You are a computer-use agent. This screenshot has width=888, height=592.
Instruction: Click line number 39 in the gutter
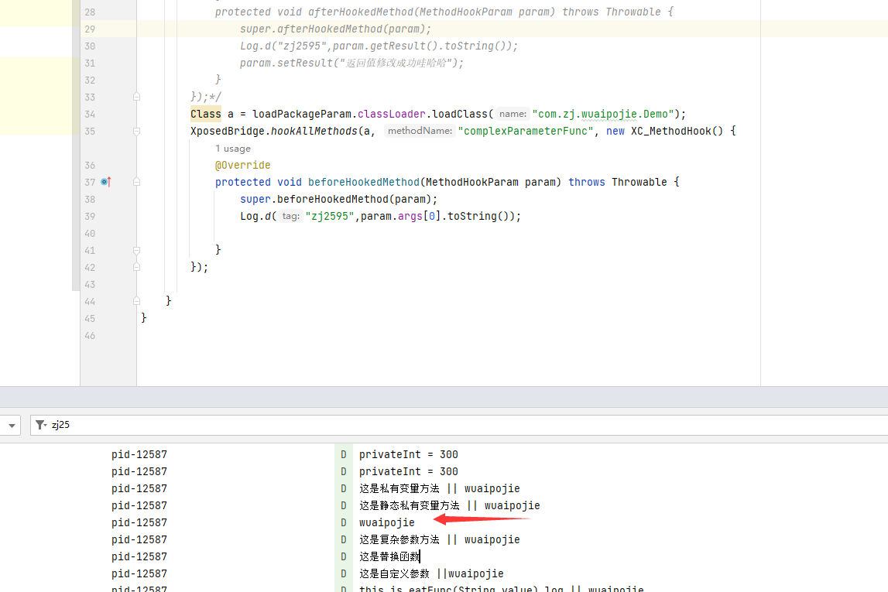(90, 216)
